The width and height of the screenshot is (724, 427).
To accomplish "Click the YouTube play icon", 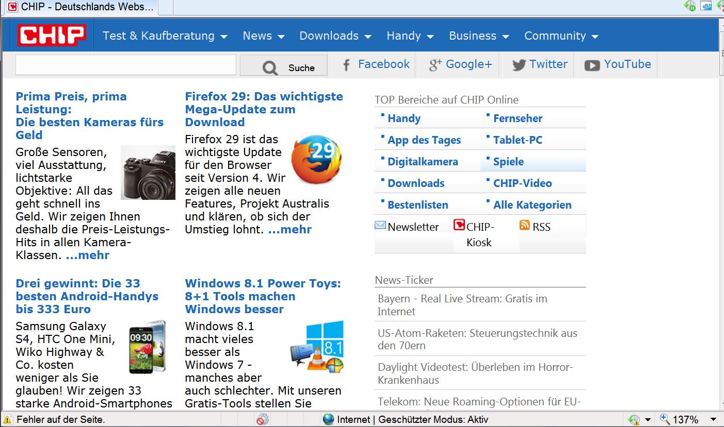I will pyautogui.click(x=592, y=65).
